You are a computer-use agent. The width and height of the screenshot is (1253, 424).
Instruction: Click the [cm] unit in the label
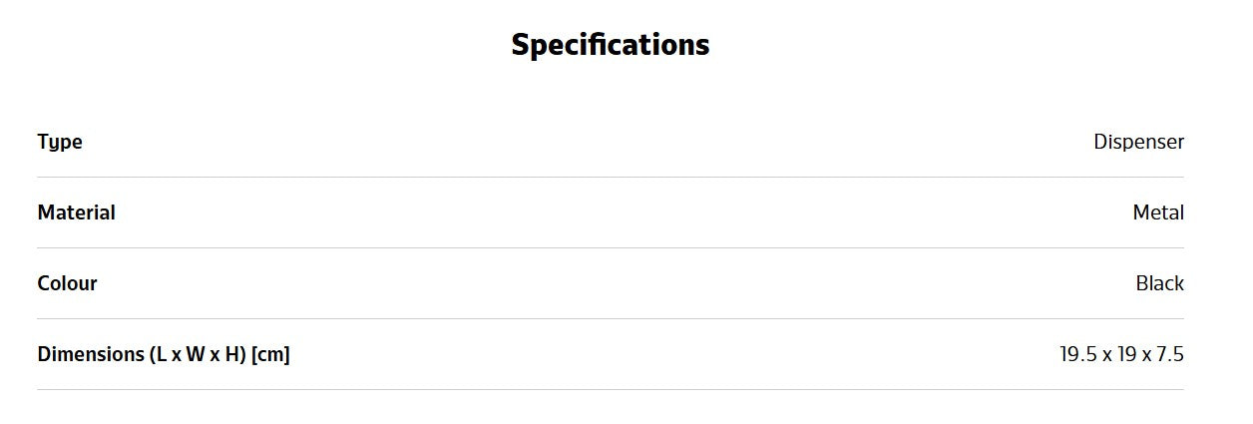271,354
